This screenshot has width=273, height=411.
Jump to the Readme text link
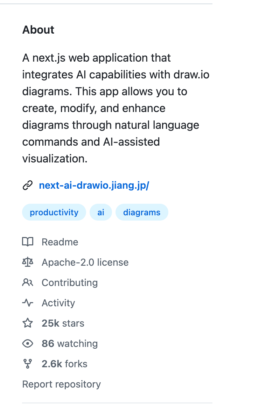(60, 242)
